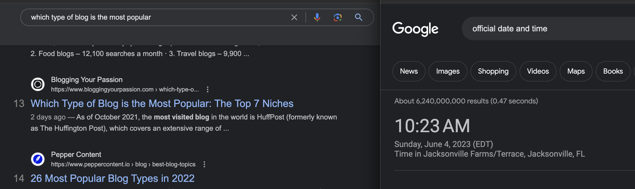Submit the search with the magnifier icon
This screenshot has height=189, width=635.
click(359, 17)
